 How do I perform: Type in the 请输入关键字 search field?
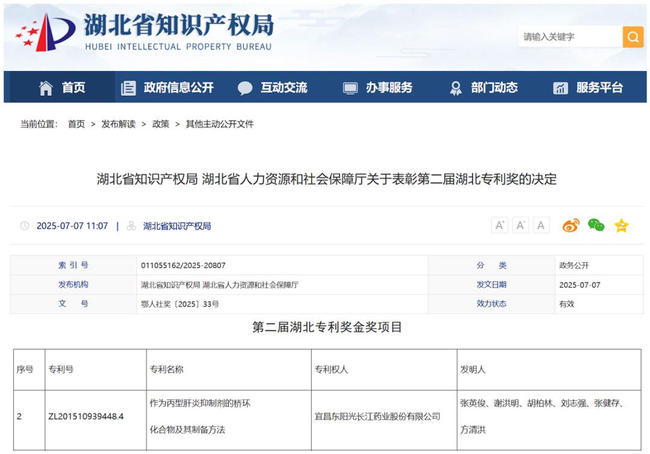pyautogui.click(x=569, y=37)
